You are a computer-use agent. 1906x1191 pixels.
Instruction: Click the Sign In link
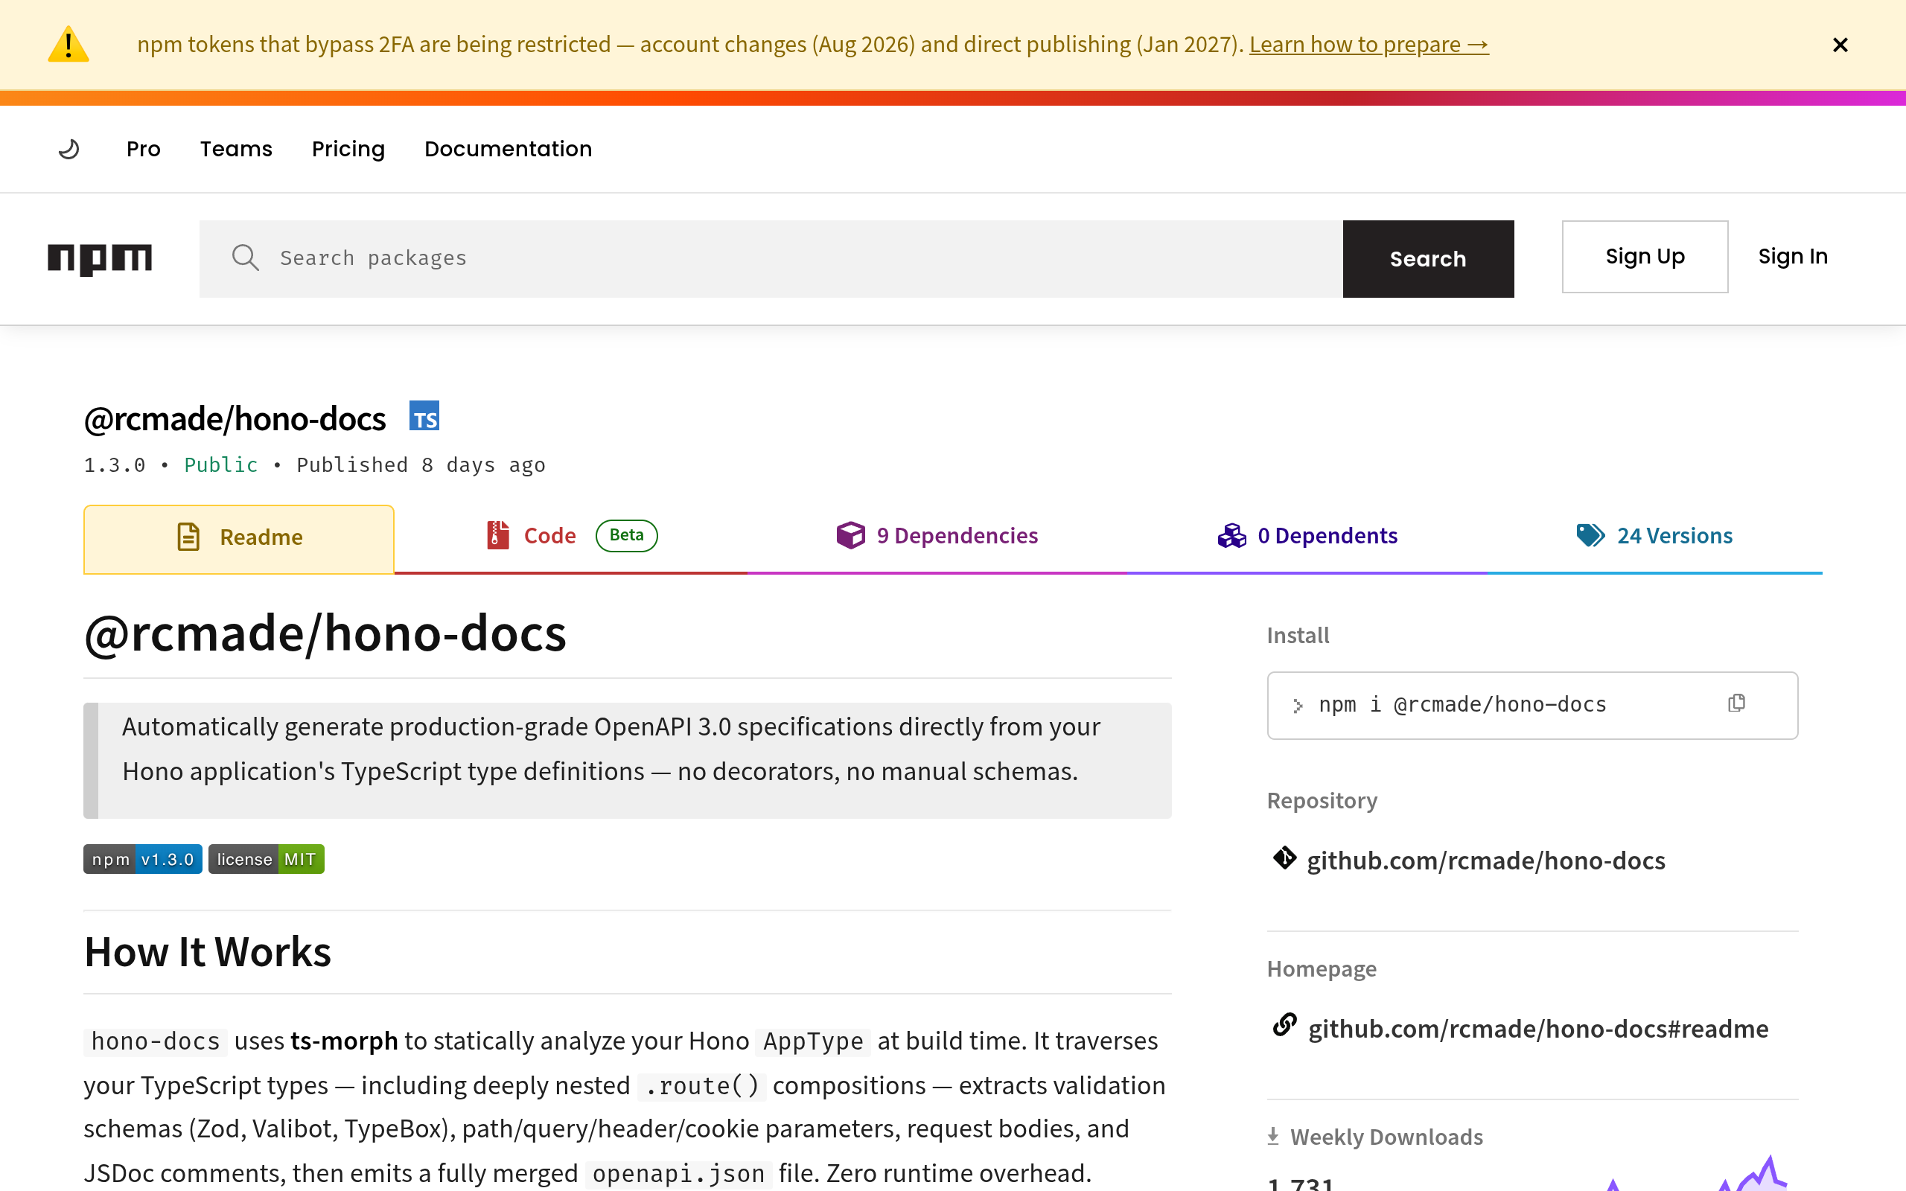(x=1793, y=257)
